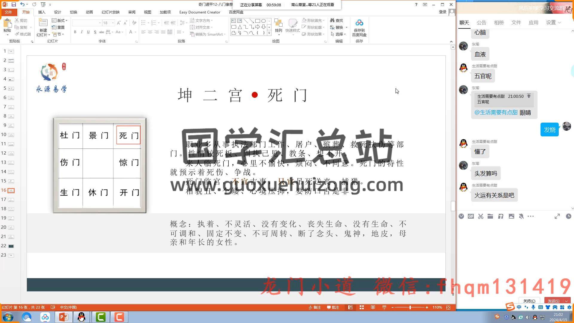Image resolution: width=574 pixels, height=323 pixels.
Task: Open the font size dropdown
Action: tap(113, 23)
